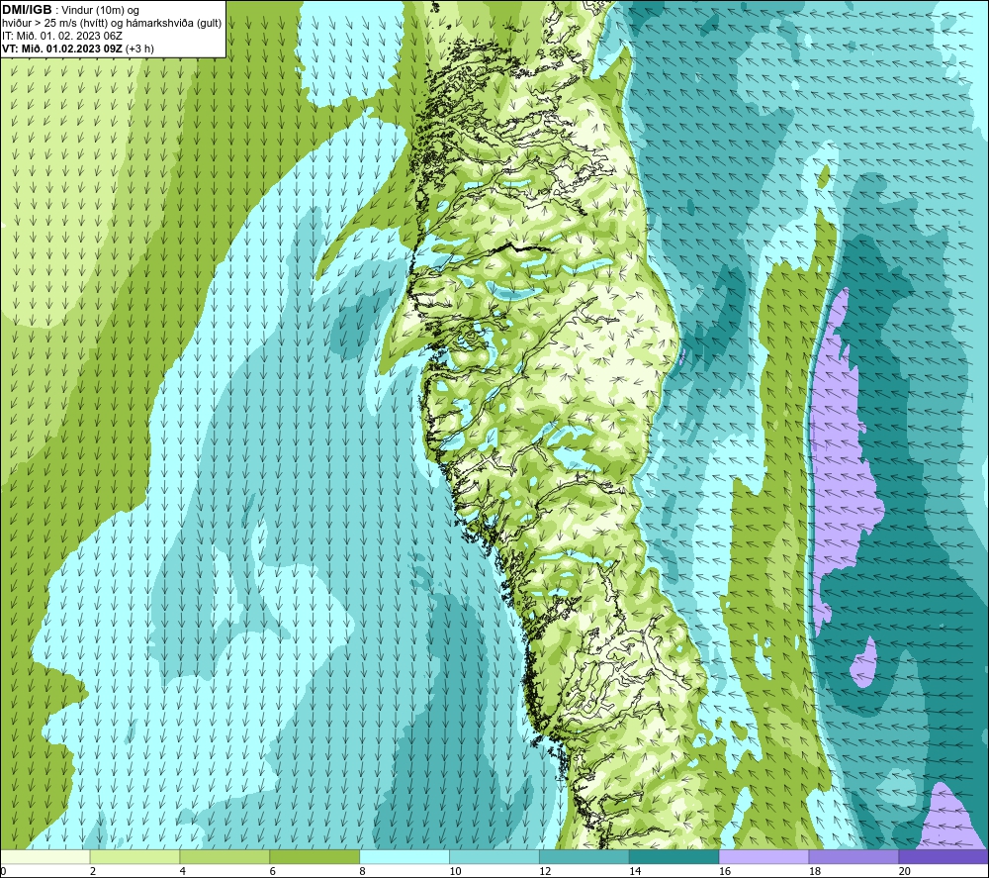Click the 'hviður > 25 m/s' legend line
This screenshot has width=989, height=878.
[112, 23]
